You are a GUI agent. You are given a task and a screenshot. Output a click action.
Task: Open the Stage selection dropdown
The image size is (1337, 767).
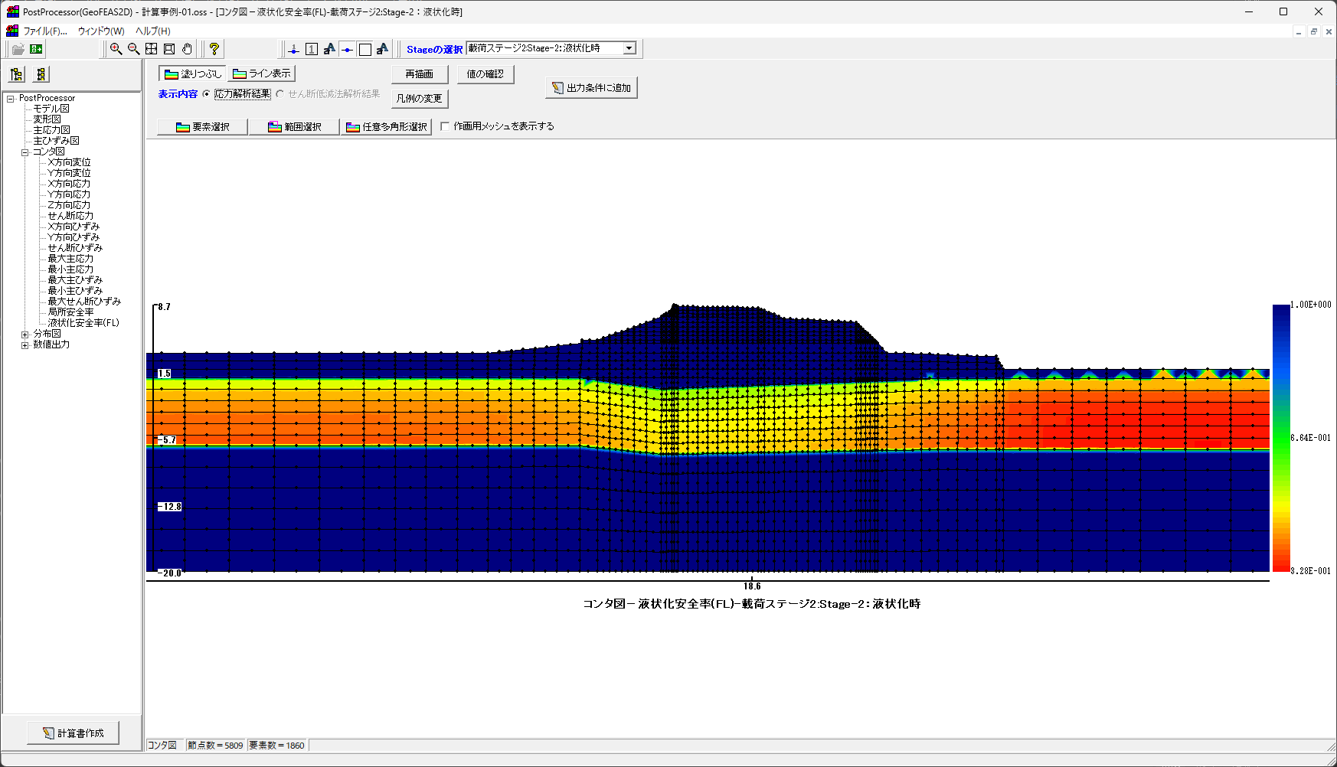tap(629, 48)
